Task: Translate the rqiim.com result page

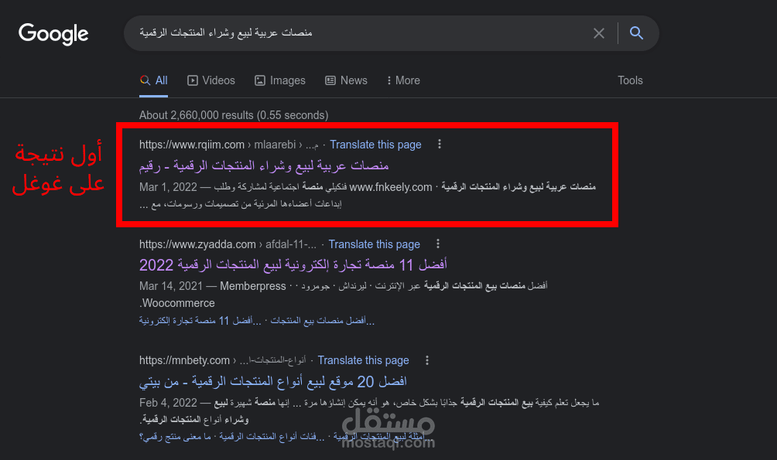Action: coord(375,145)
